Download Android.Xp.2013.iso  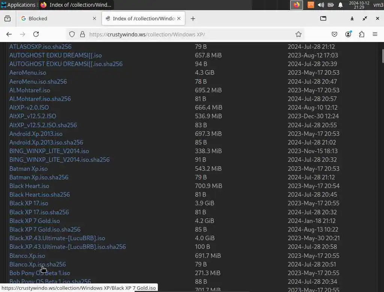click(x=36, y=134)
